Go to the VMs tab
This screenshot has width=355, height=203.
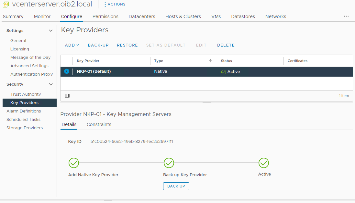(x=216, y=16)
